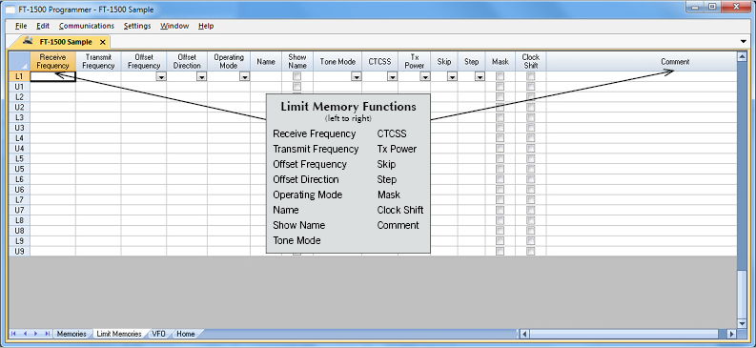Open the Tone Mode dropdown in L1

click(357, 76)
